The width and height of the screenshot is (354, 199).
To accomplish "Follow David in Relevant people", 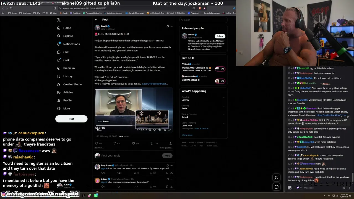I will point(220,36).
